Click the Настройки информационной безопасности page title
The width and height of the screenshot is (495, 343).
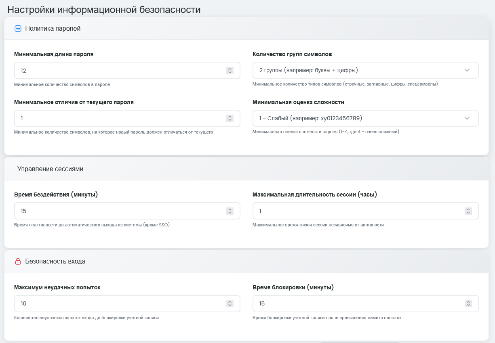coord(104,10)
